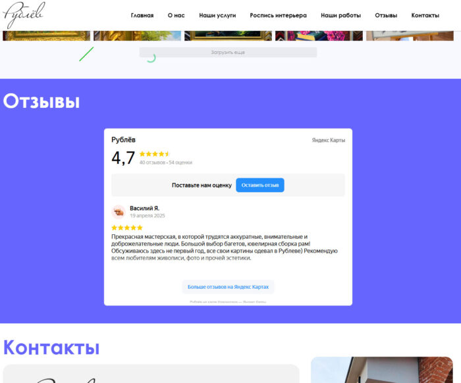Jump to Отзывы via the top menu
Image resolution: width=461 pixels, height=383 pixels.
pos(386,15)
